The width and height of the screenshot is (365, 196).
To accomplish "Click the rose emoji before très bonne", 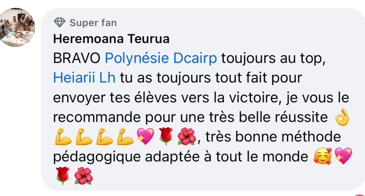I will (x=166, y=136).
